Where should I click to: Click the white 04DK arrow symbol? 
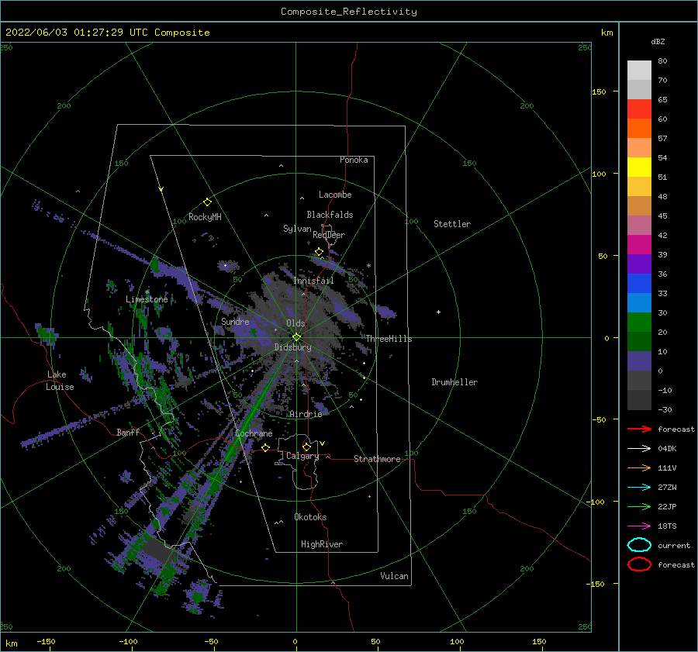tap(639, 448)
